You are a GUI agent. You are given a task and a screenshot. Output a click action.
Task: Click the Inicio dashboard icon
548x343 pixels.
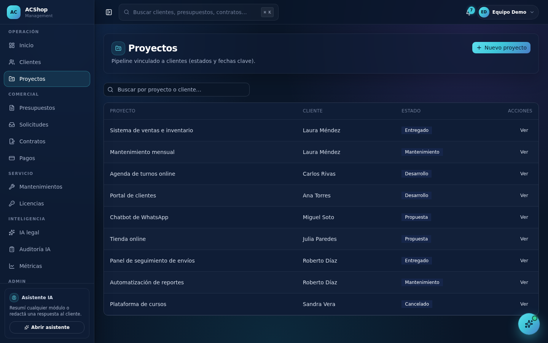coord(12,45)
